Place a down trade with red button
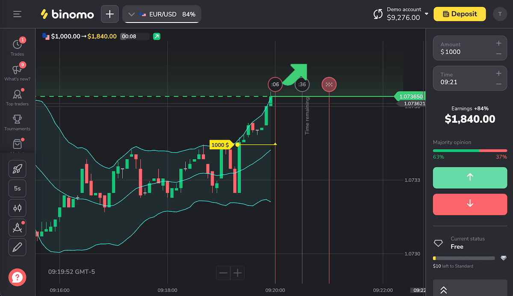The height and width of the screenshot is (296, 513). point(470,204)
